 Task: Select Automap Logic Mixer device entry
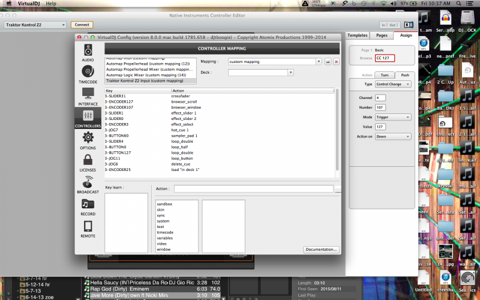click(x=151, y=75)
